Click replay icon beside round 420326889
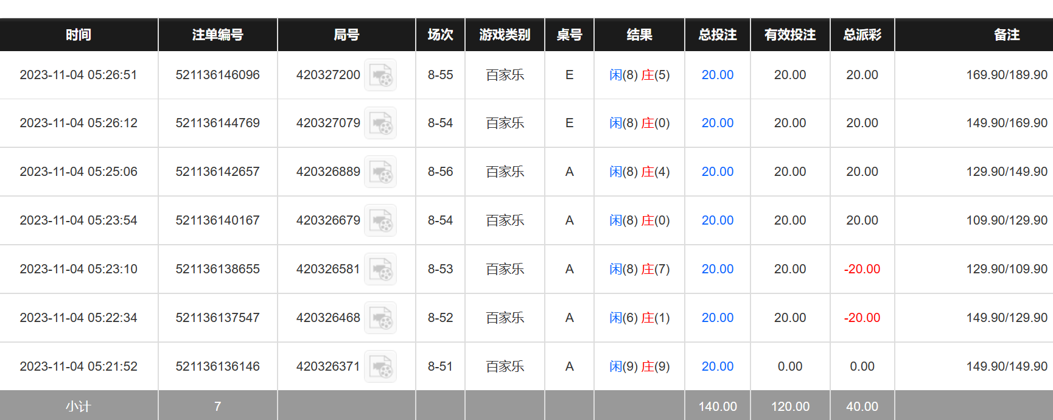1053x420 pixels. (380, 172)
